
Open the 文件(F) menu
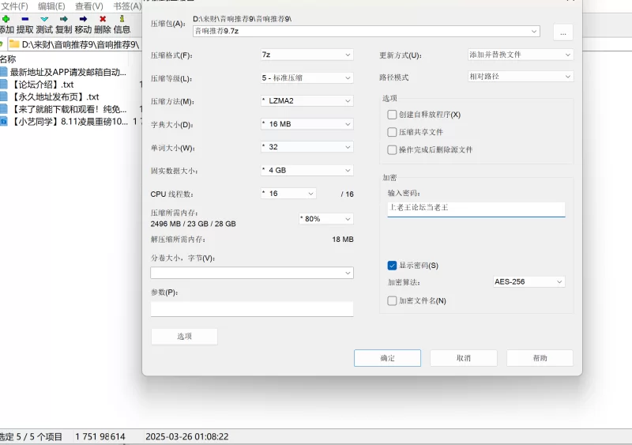(14, 6)
